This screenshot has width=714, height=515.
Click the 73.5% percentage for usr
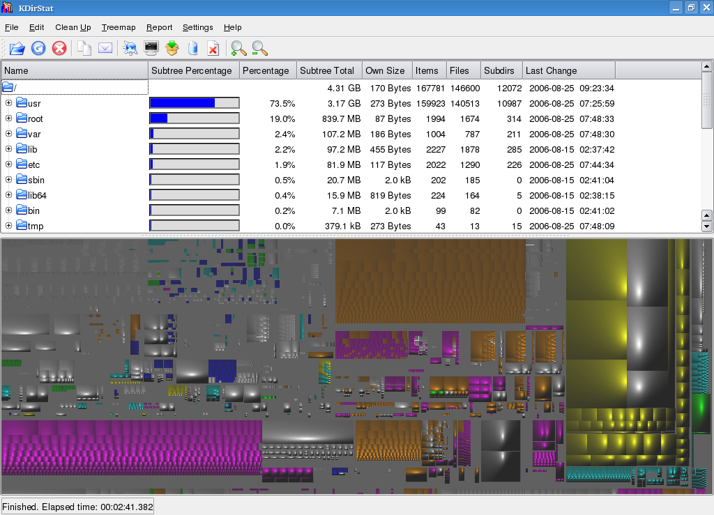point(282,104)
